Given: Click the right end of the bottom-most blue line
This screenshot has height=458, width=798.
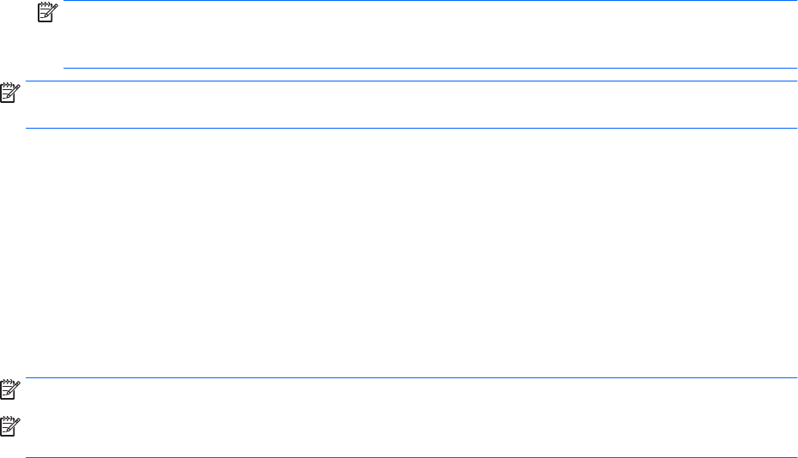Looking at the screenshot, I should click(794, 457).
